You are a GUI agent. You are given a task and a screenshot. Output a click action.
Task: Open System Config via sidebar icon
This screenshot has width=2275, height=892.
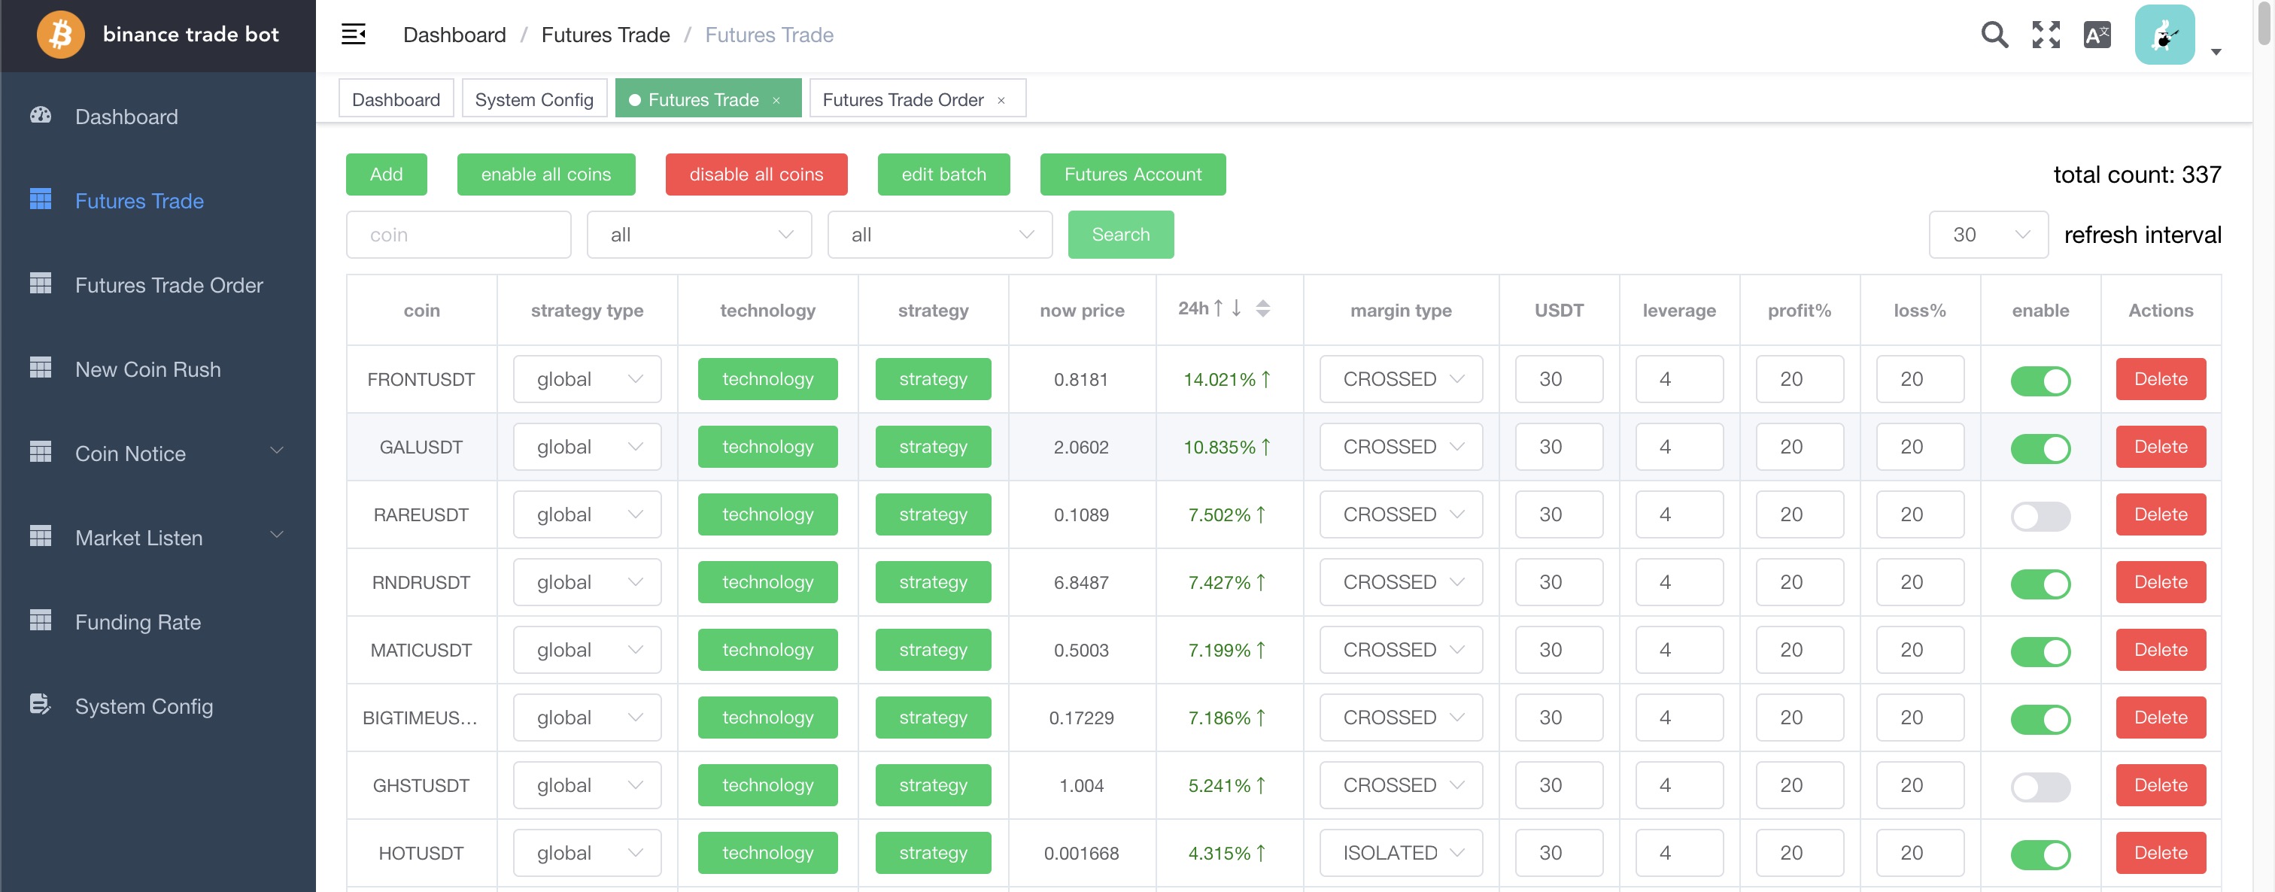point(41,705)
